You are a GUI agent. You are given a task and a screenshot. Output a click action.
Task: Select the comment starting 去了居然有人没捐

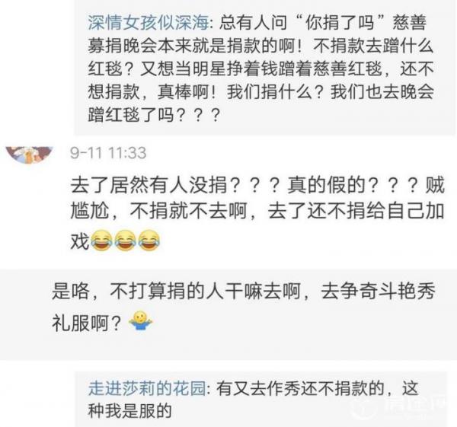[x=257, y=212]
